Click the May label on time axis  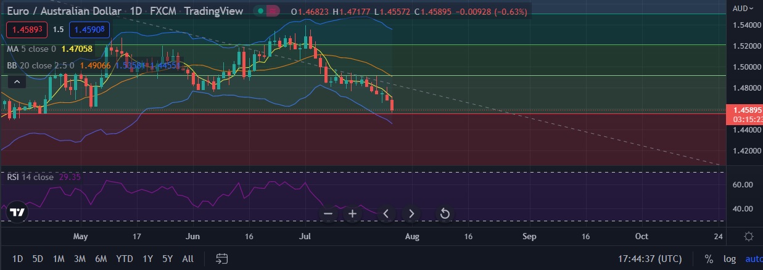[81, 236]
